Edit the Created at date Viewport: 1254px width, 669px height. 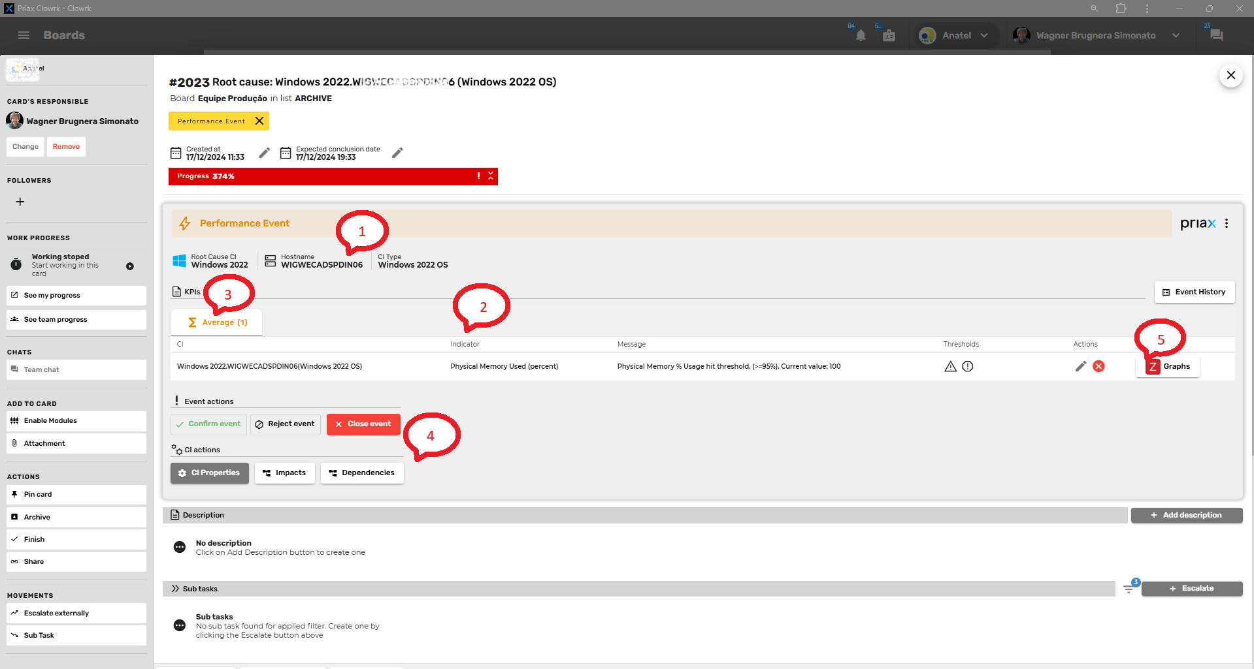(x=264, y=153)
